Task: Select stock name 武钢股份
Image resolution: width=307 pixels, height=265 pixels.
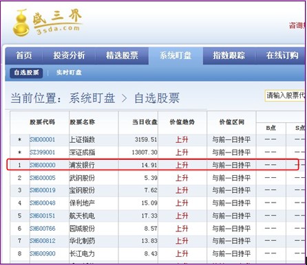Action: tap(82, 178)
